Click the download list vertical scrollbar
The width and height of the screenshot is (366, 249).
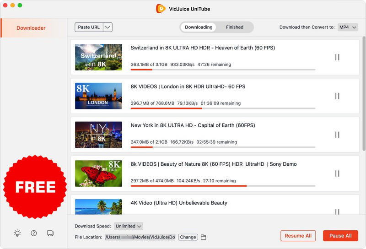(364, 93)
